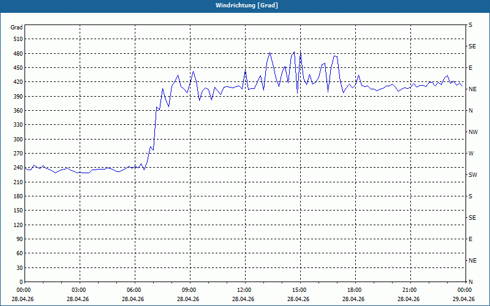
Task: Pick the 150 tick label on the y-axis
Action: coord(18,211)
